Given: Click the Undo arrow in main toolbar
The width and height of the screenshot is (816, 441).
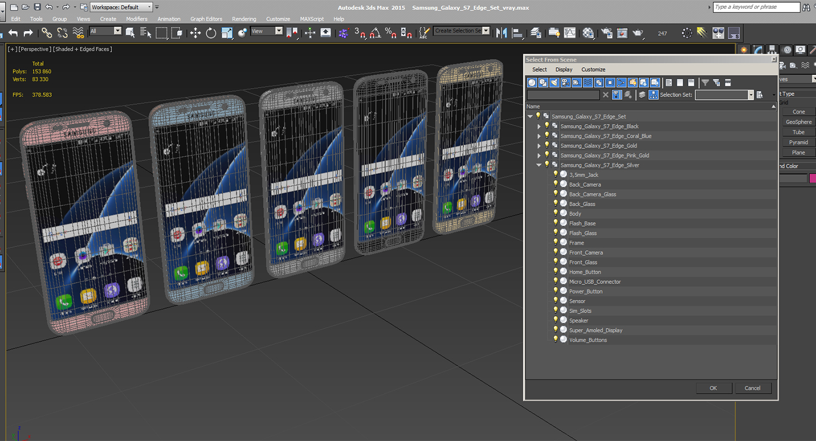Looking at the screenshot, I should pos(13,33).
